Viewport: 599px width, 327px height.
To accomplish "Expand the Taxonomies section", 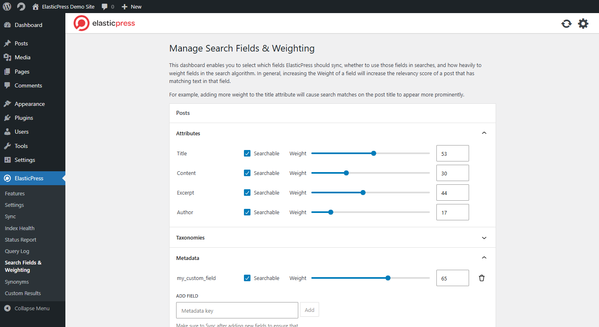I will pos(332,237).
